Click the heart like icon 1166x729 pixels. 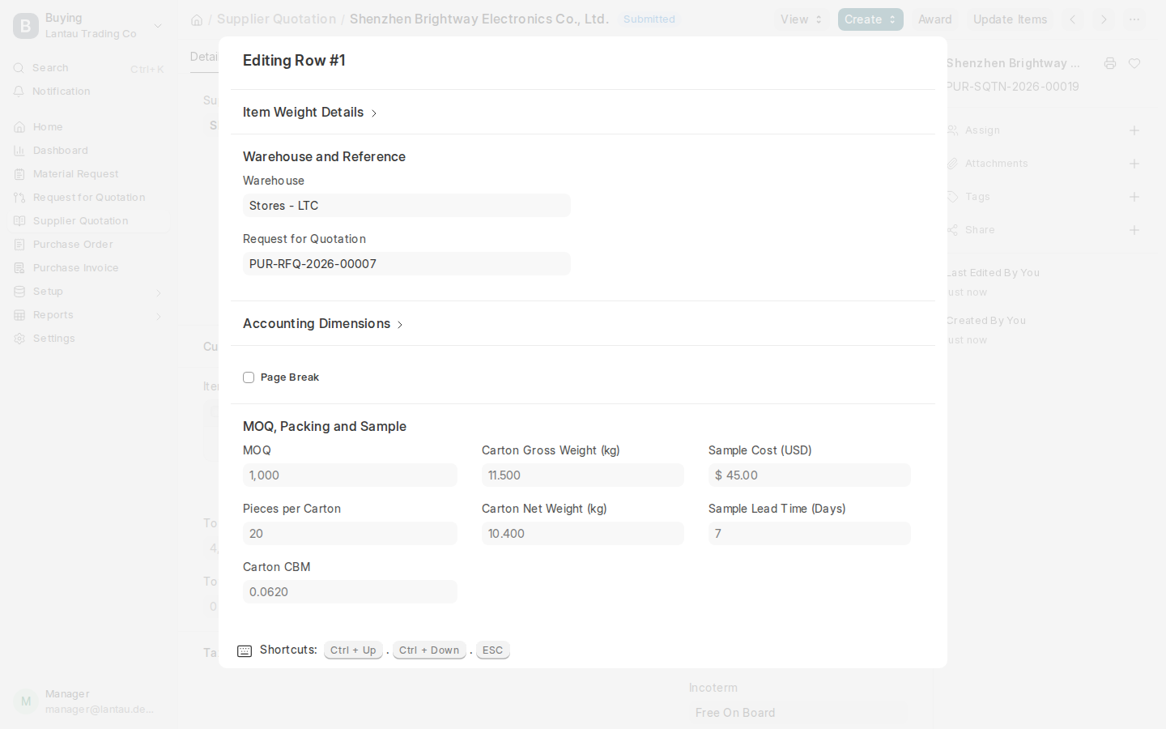click(x=1134, y=63)
